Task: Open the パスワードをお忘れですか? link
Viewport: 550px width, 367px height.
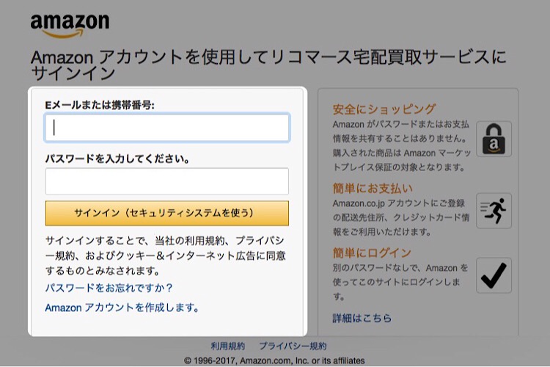Action: click(109, 288)
